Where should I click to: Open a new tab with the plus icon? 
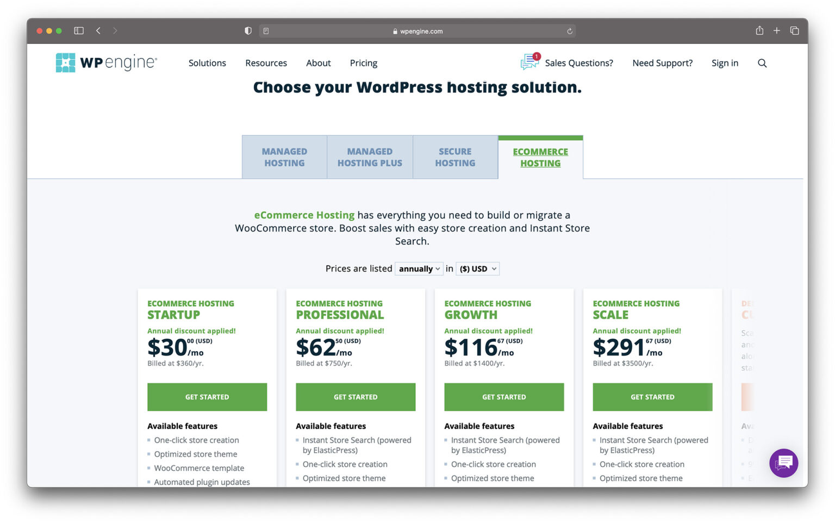777,30
